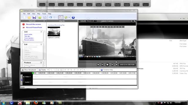This screenshot has height=105, width=188.
Task: Click Task List scrollbar up arrow
Action: click(x=45, y=31)
